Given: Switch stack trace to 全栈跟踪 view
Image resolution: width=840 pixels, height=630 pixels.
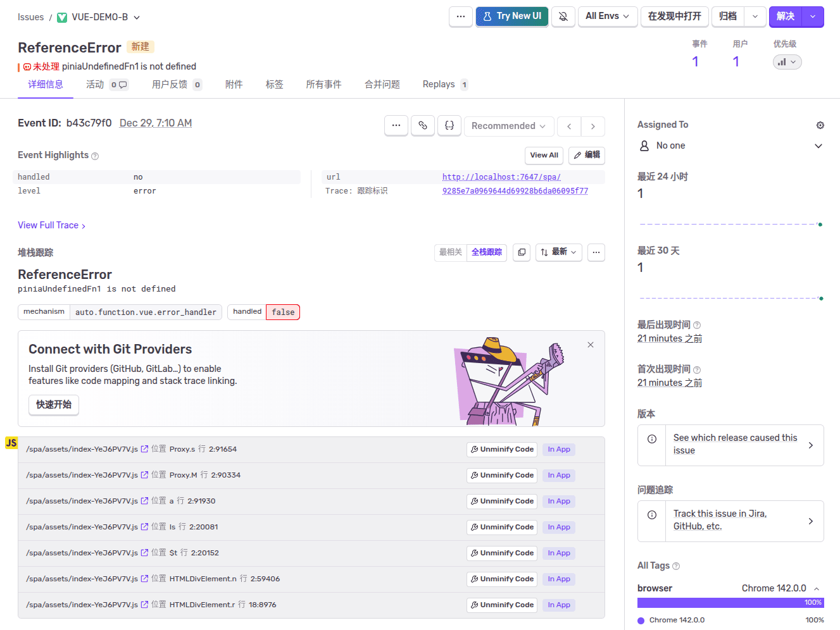Looking at the screenshot, I should (x=486, y=252).
